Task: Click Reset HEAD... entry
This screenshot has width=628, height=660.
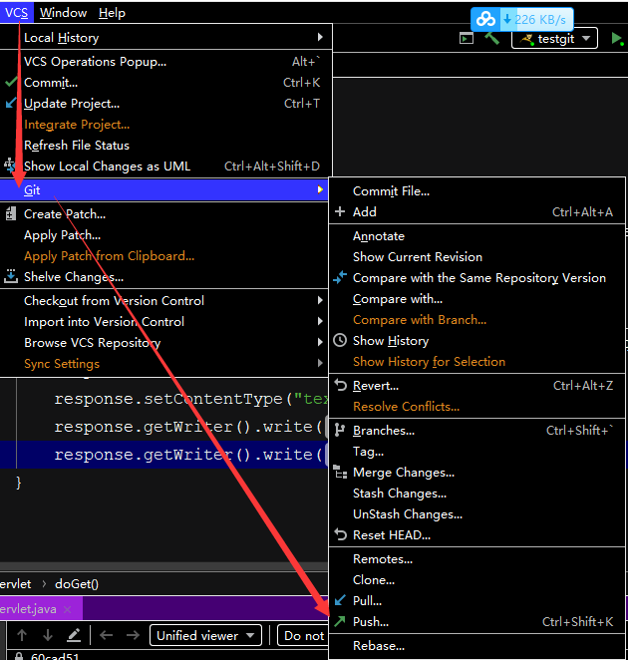Action: coord(476,535)
